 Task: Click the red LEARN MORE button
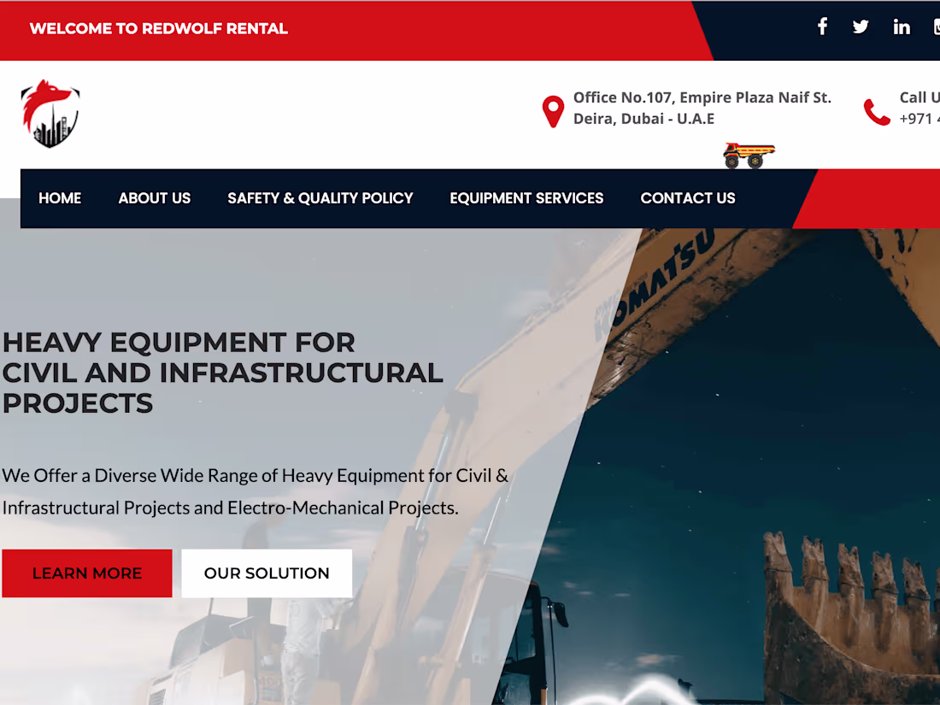pos(87,573)
